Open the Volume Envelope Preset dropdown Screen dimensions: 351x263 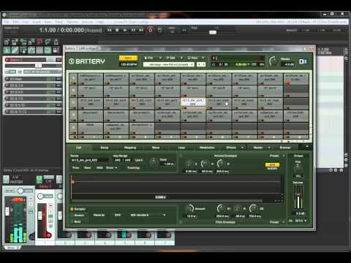coord(277,156)
